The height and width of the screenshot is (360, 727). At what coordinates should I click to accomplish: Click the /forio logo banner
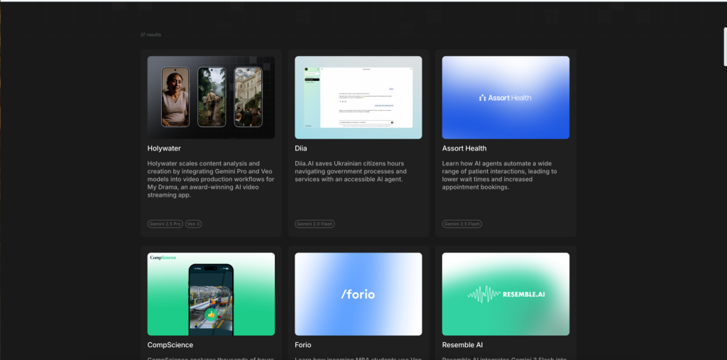(358, 294)
